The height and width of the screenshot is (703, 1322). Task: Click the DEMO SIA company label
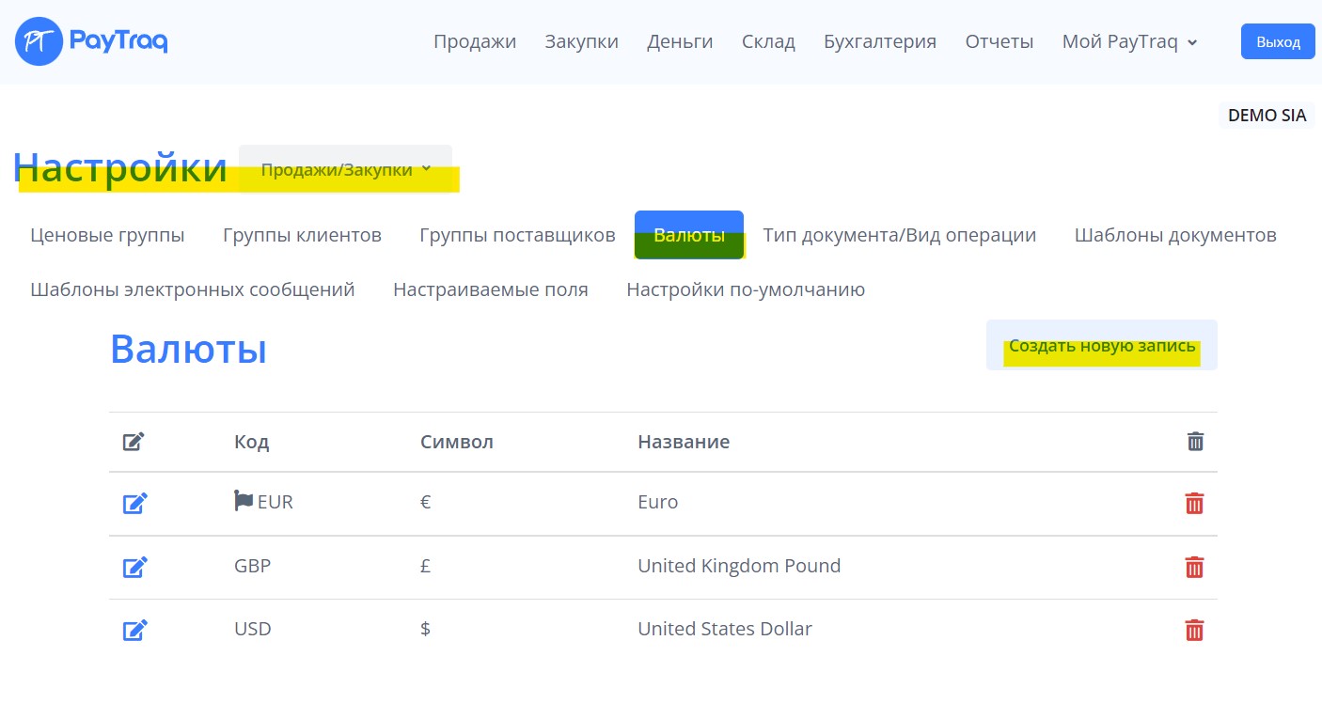coord(1267,116)
